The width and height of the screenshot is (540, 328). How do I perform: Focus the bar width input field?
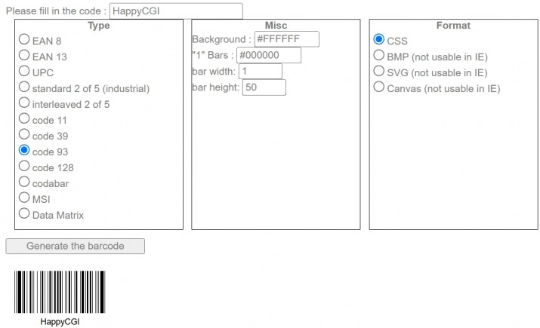click(x=261, y=71)
